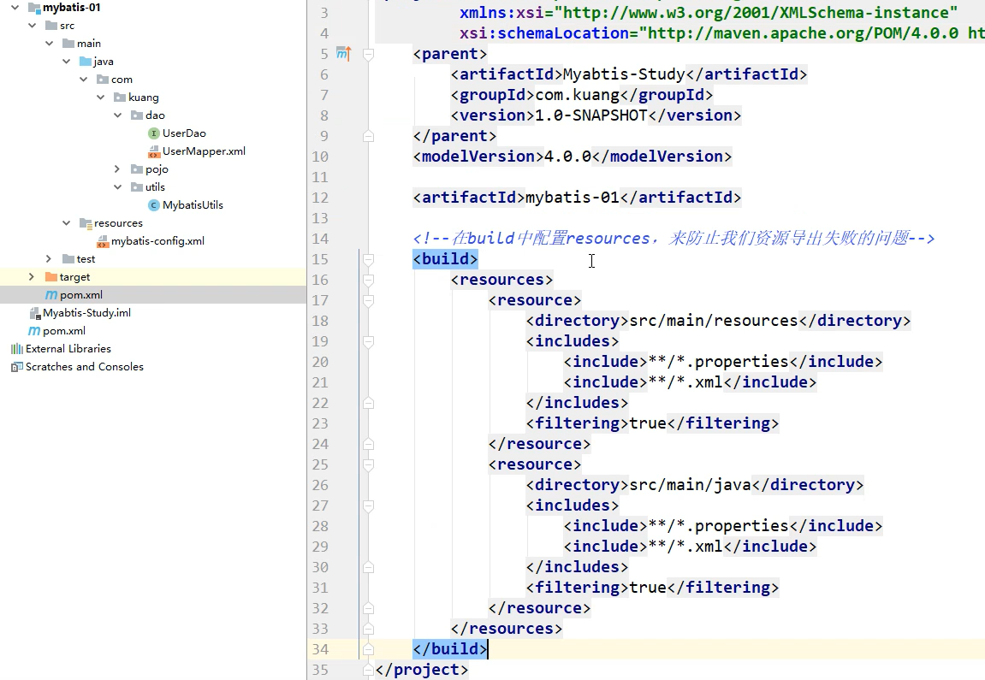The height and width of the screenshot is (680, 985).
Task: Click the blue java source folder icon
Action: click(x=86, y=62)
